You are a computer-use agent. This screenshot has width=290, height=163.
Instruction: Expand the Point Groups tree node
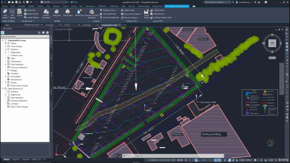[5, 46]
